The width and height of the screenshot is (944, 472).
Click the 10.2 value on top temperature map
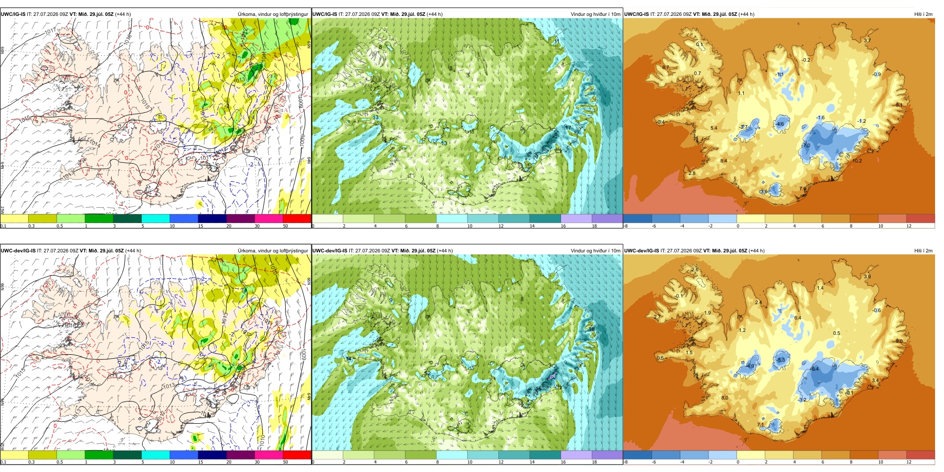857,161
